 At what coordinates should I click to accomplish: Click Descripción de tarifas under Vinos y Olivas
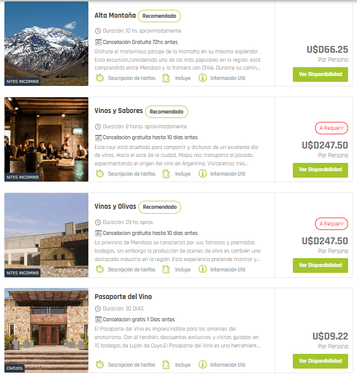tap(132, 269)
